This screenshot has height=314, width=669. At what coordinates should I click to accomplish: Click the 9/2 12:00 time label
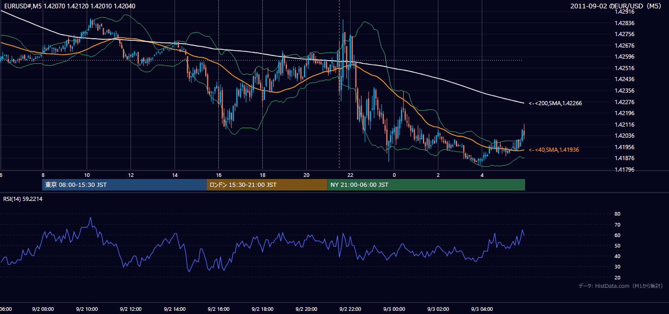(131, 309)
